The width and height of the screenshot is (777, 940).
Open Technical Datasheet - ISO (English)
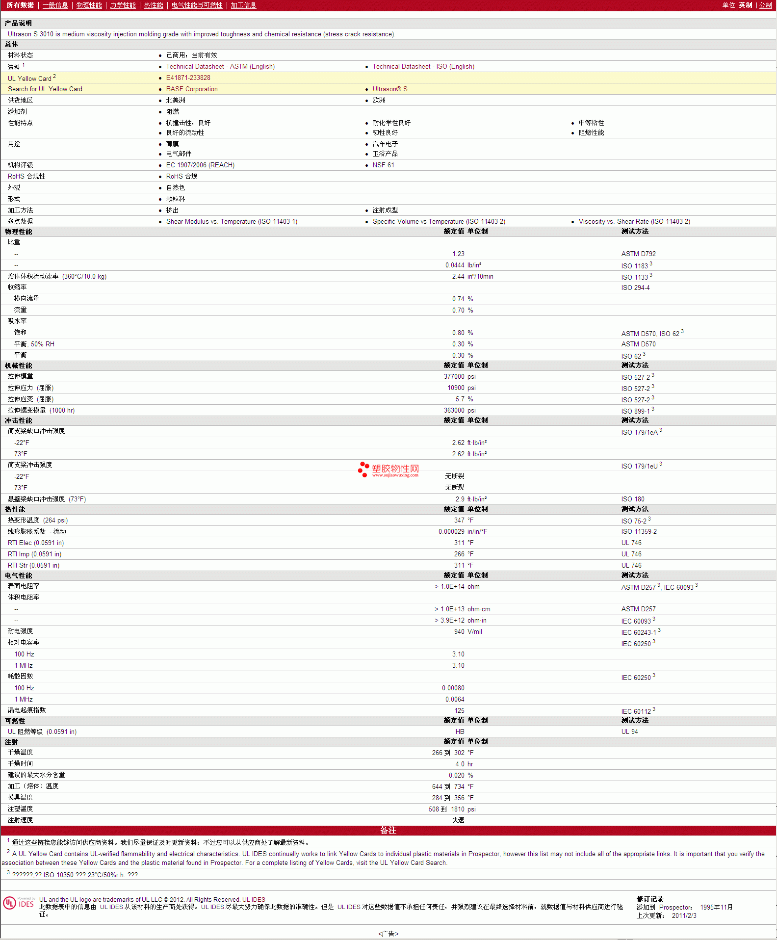[423, 66]
